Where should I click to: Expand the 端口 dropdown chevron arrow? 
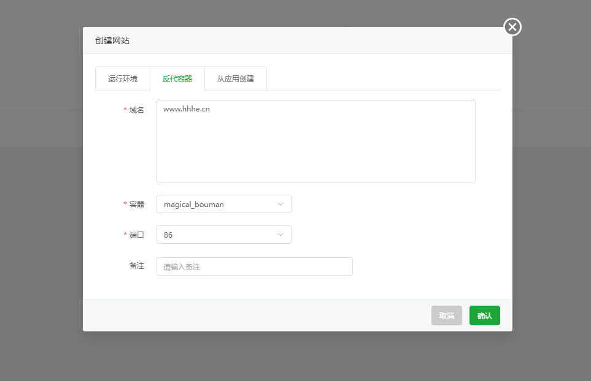point(280,235)
